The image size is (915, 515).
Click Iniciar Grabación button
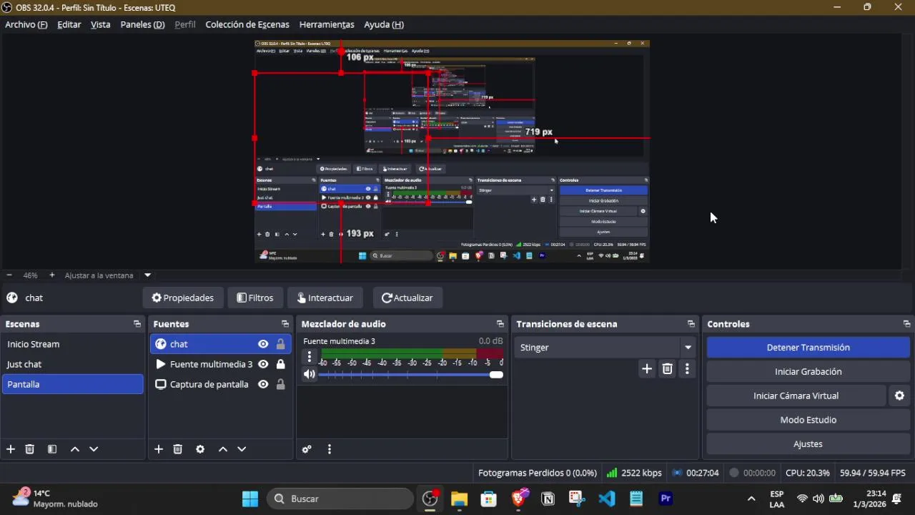[808, 372]
